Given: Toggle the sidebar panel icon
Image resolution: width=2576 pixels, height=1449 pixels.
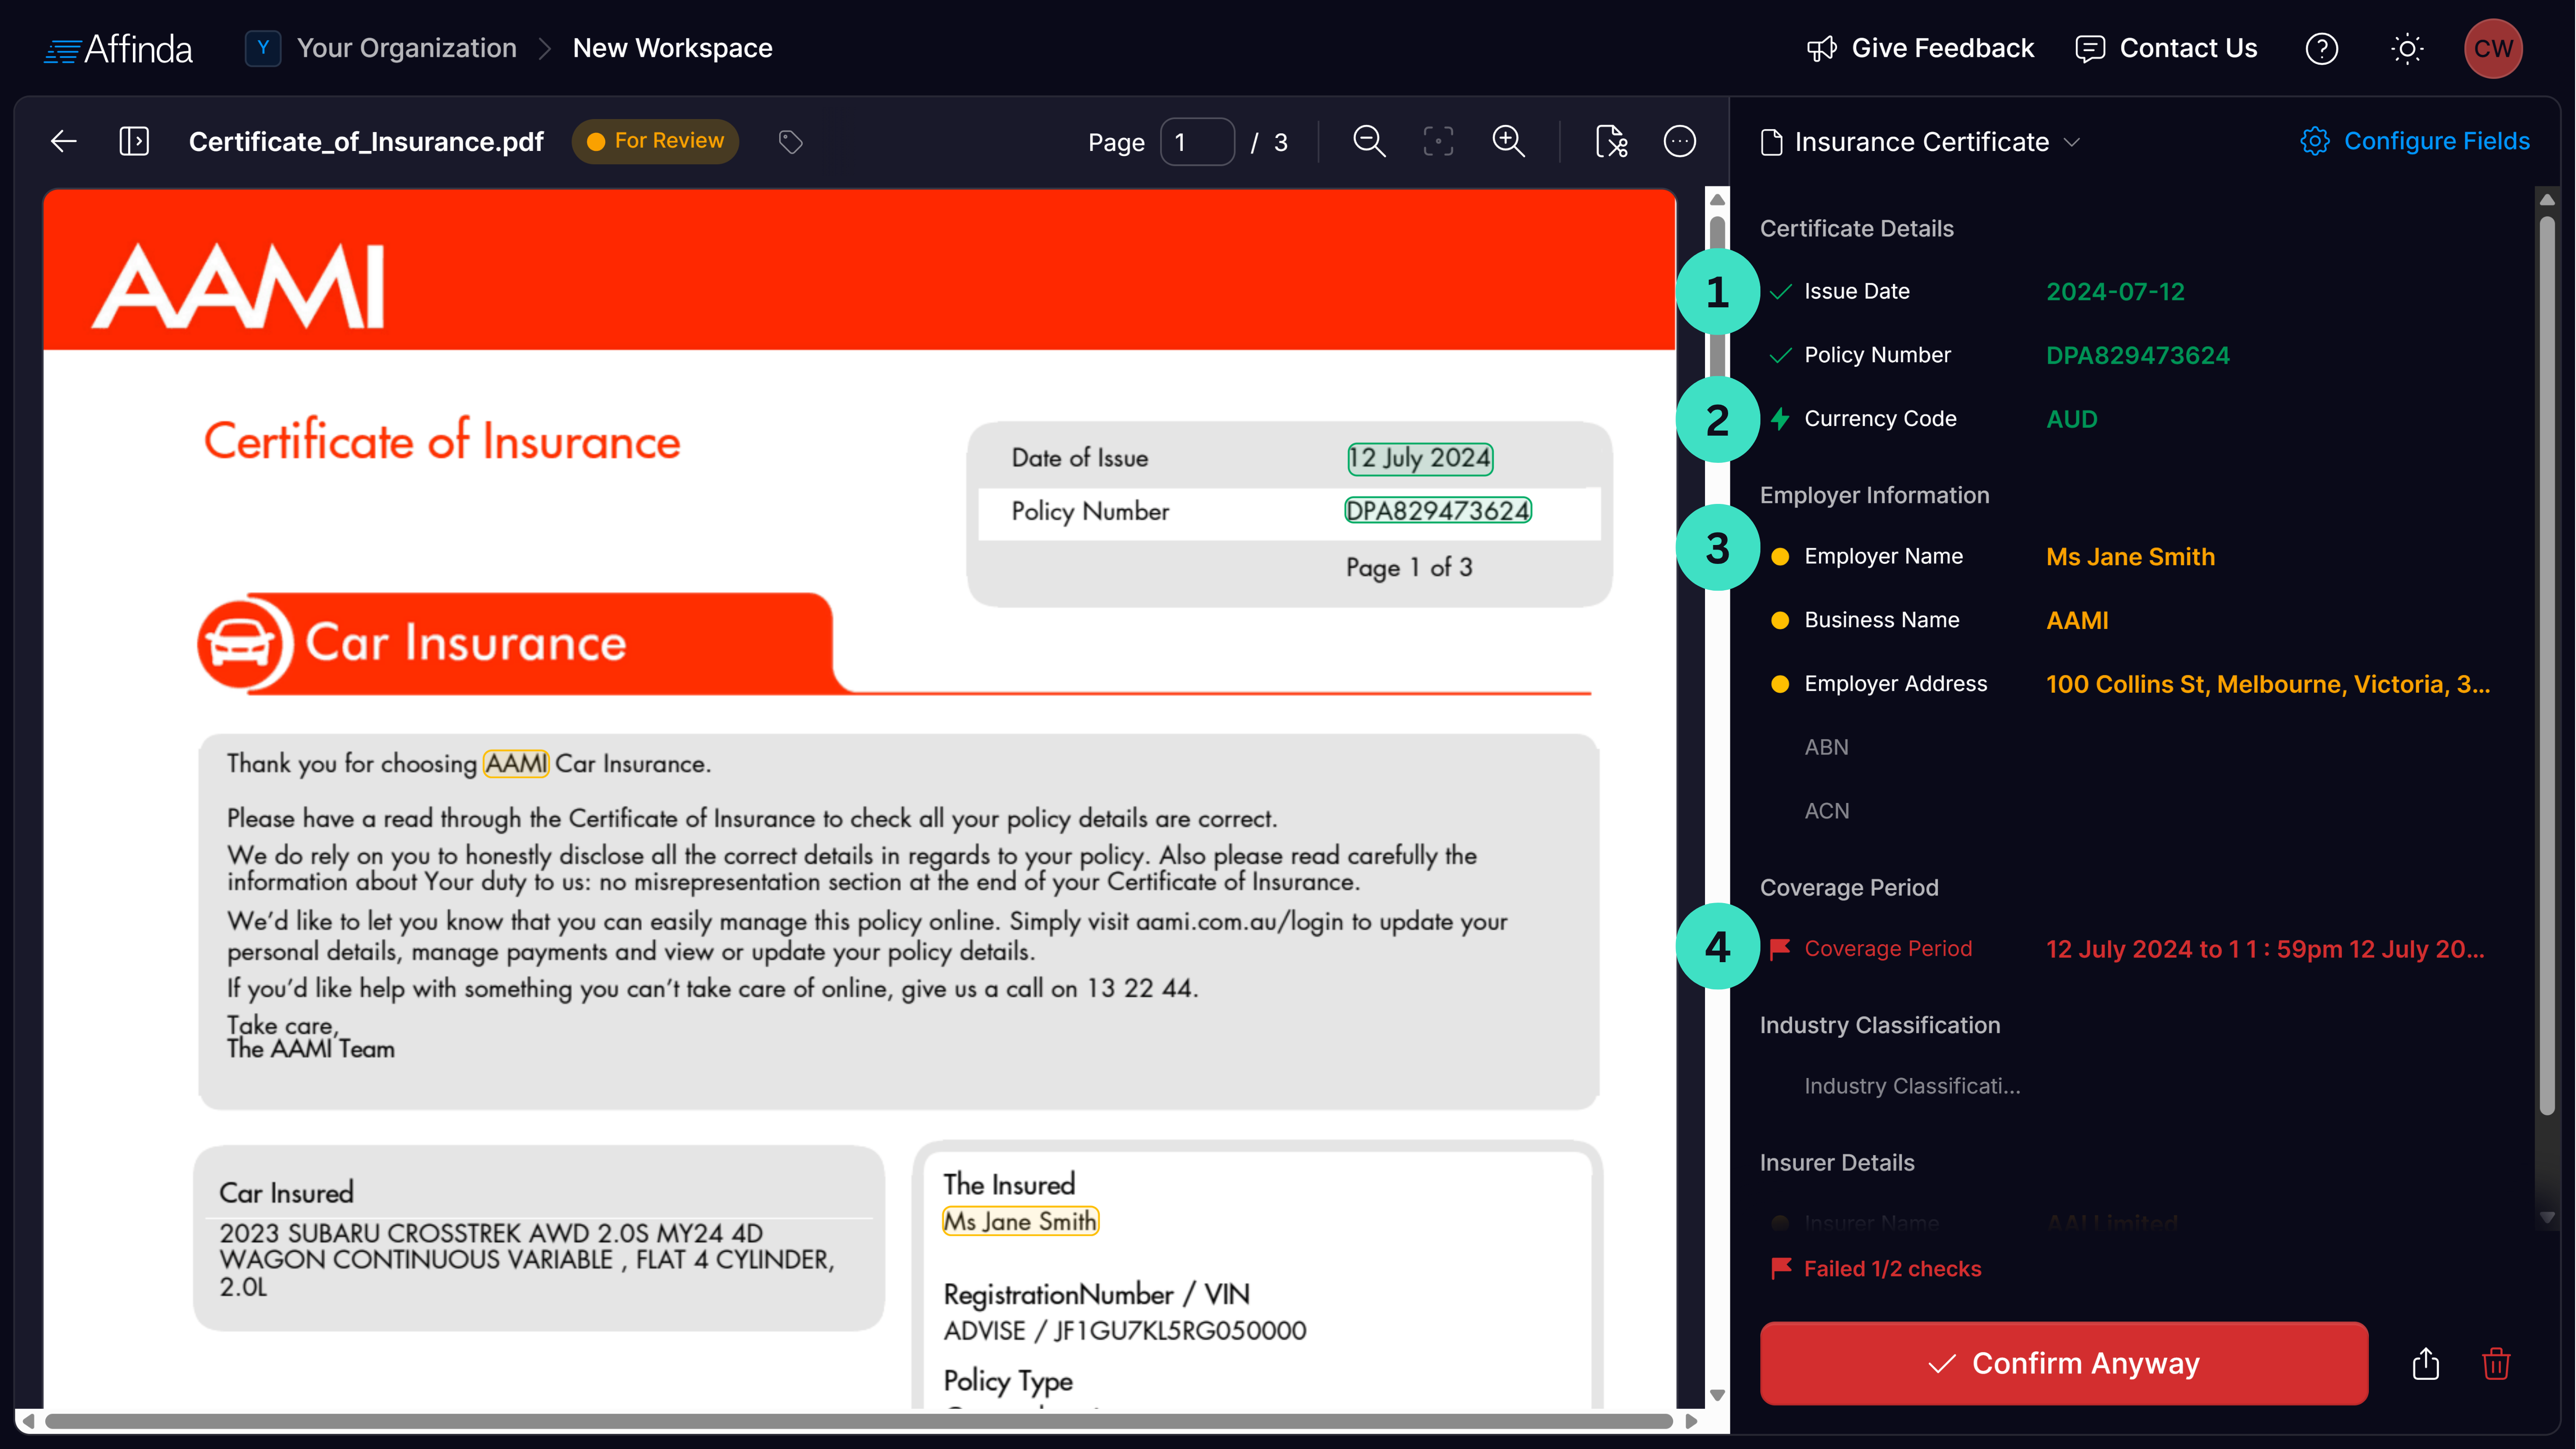Looking at the screenshot, I should click(135, 141).
